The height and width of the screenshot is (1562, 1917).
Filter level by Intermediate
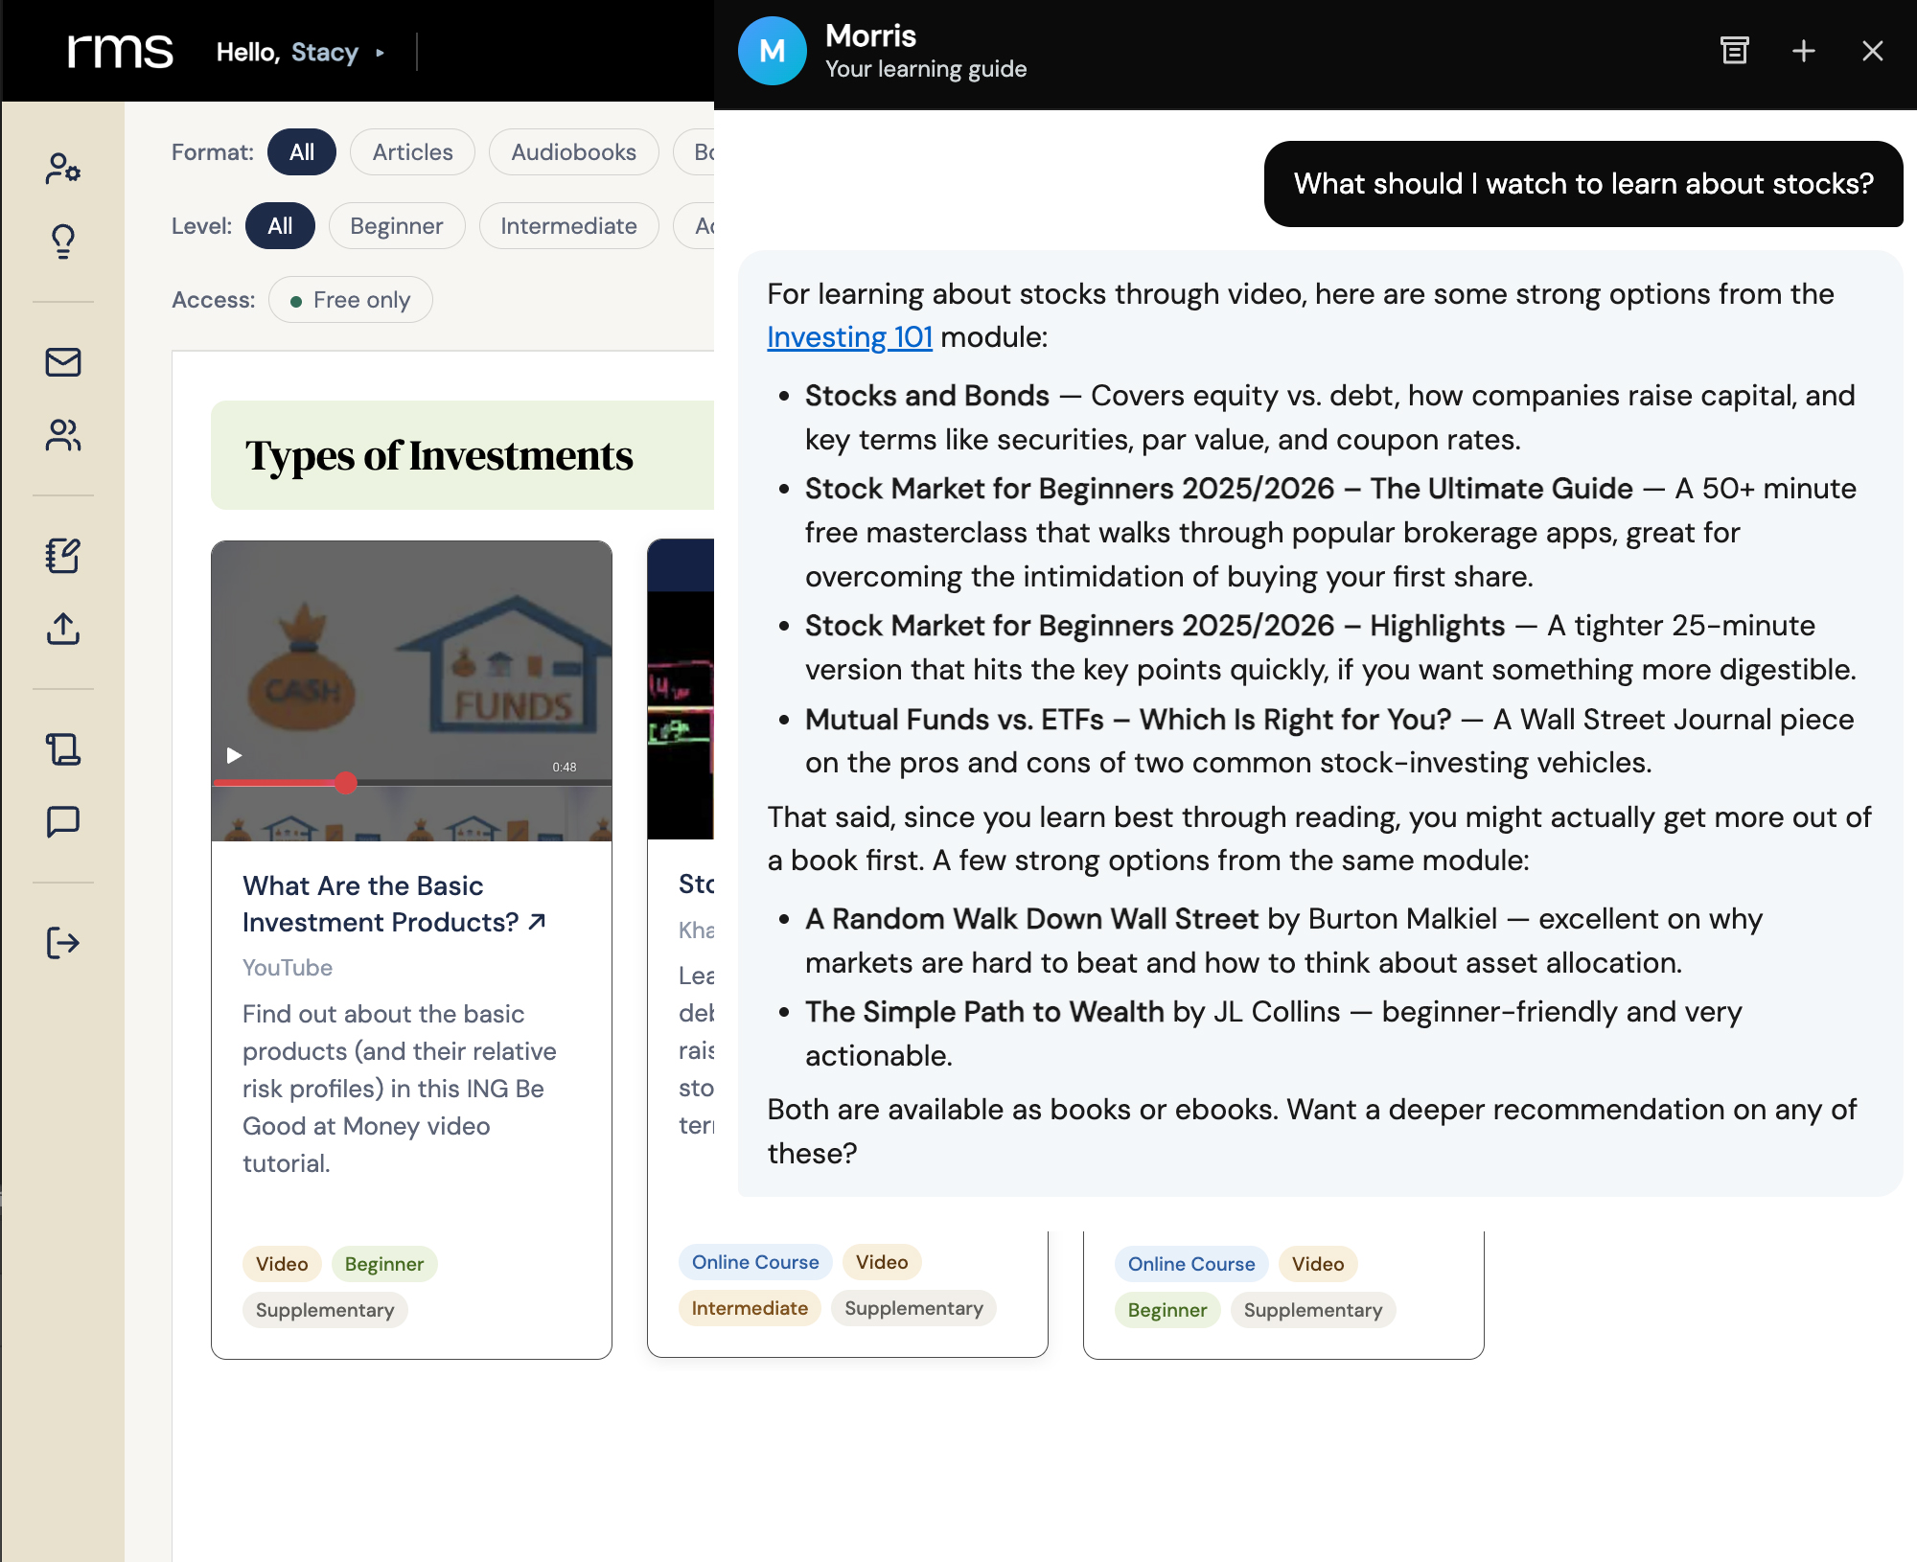point(568,226)
